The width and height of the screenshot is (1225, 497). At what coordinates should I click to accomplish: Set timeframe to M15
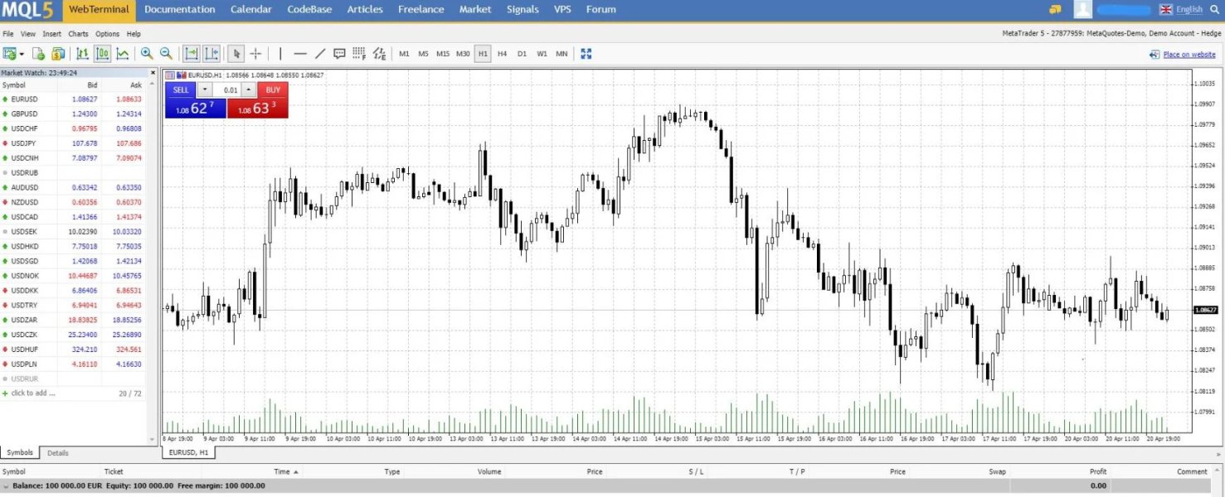point(443,54)
